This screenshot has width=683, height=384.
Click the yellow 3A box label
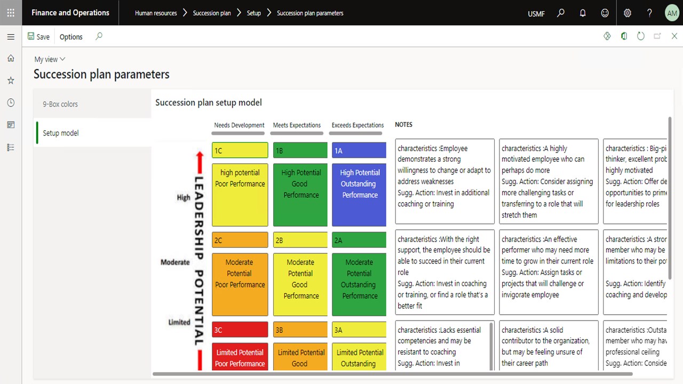tap(359, 330)
